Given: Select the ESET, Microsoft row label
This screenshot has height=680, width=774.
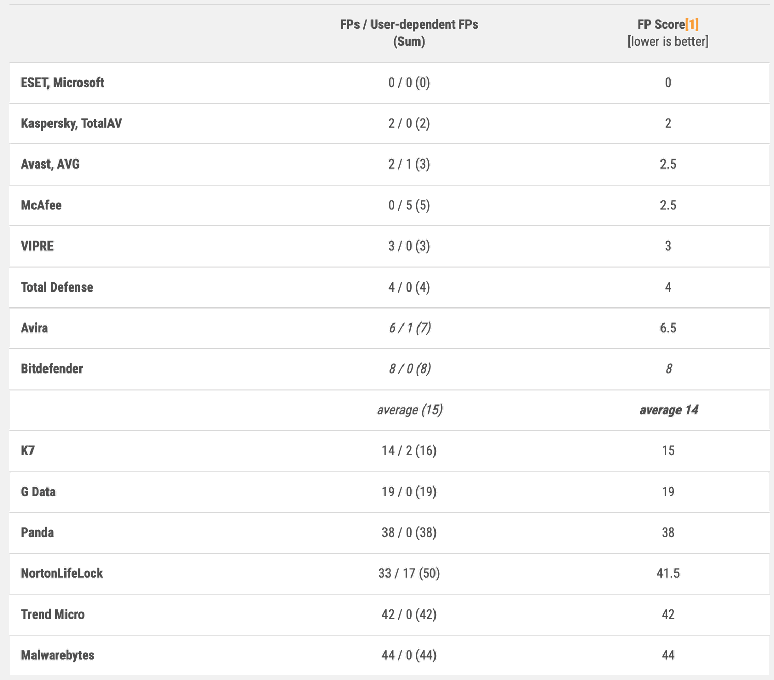Looking at the screenshot, I should tap(62, 83).
